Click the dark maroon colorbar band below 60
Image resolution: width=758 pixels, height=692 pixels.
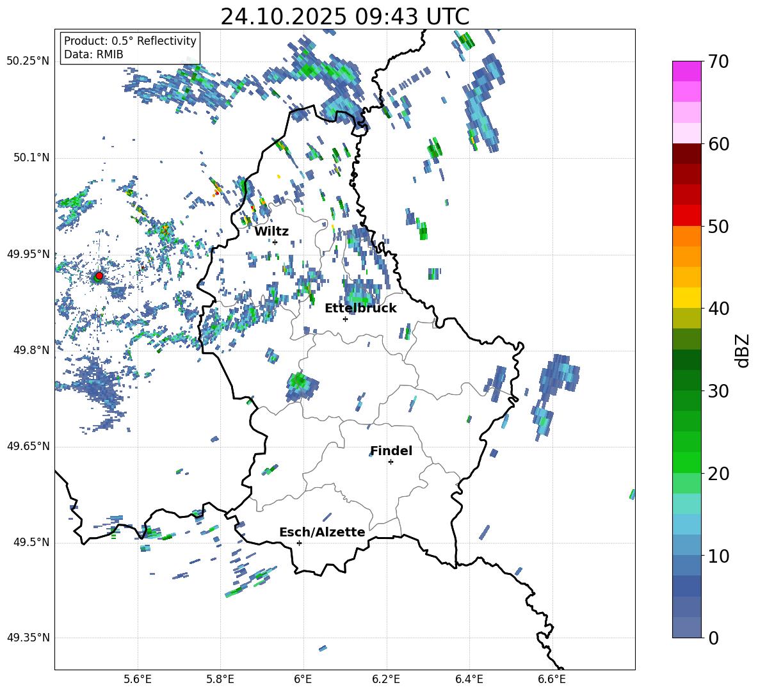[x=687, y=154]
